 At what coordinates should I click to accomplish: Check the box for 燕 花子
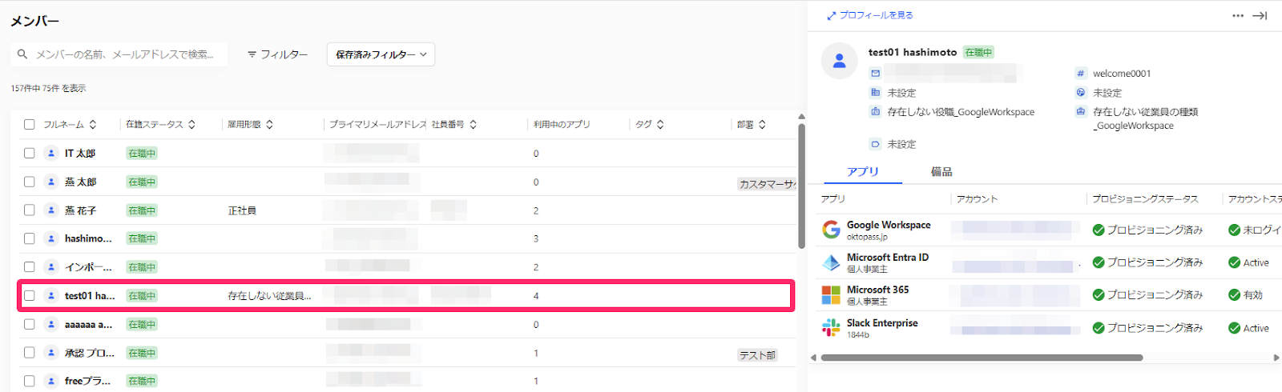click(x=30, y=210)
